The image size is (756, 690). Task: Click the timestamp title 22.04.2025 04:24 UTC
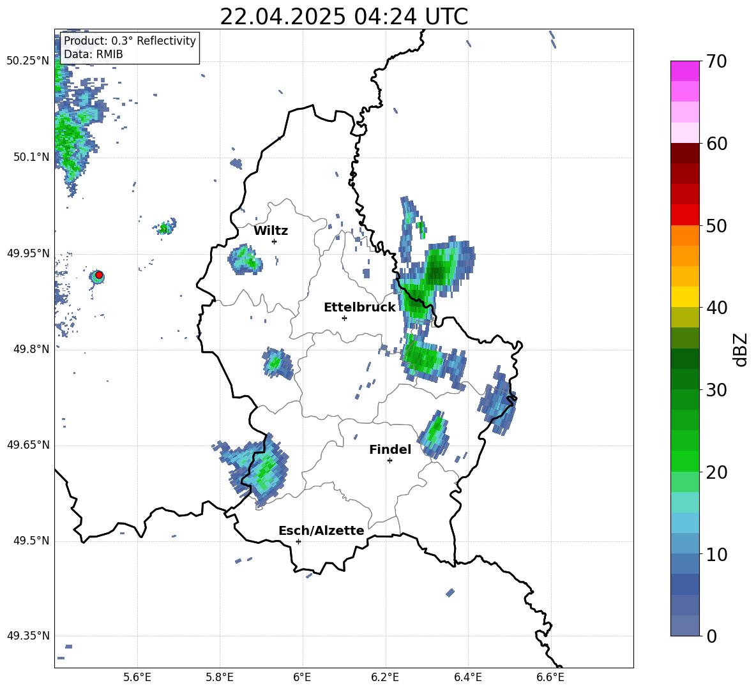344,17
